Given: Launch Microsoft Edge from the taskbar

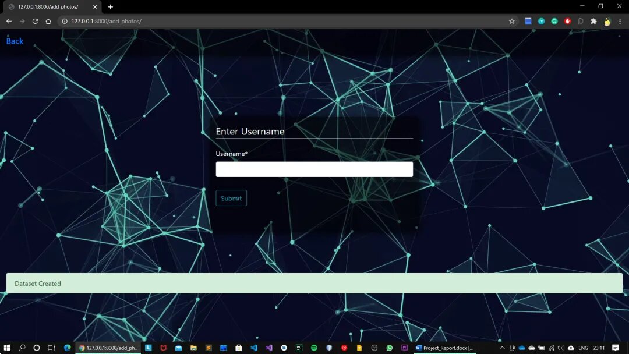Looking at the screenshot, I should pos(67,348).
